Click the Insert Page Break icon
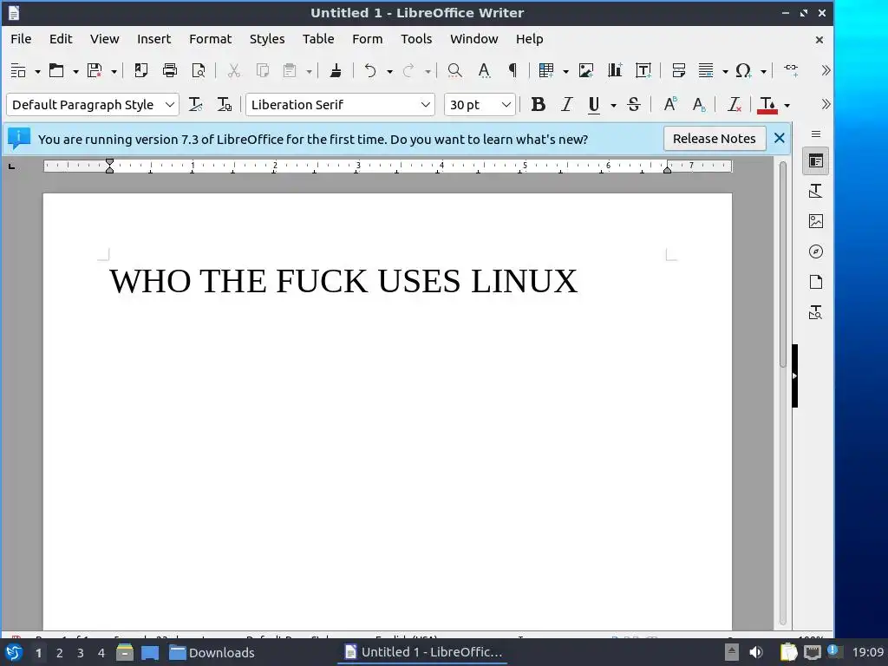This screenshot has height=666, width=888. tap(678, 70)
